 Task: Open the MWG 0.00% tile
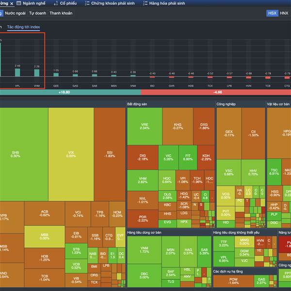click(244, 242)
